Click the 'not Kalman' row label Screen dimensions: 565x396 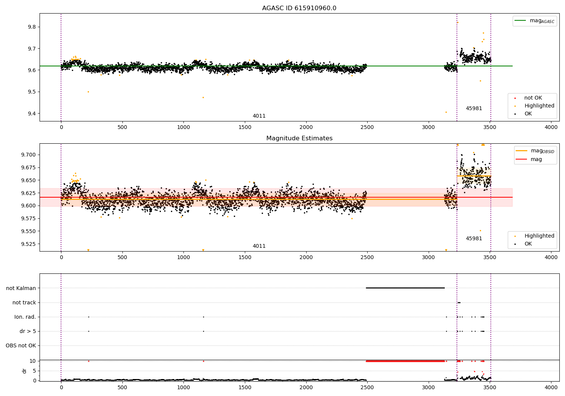tap(21, 289)
